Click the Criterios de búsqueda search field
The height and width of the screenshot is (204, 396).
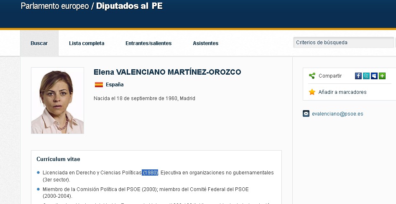coord(343,43)
